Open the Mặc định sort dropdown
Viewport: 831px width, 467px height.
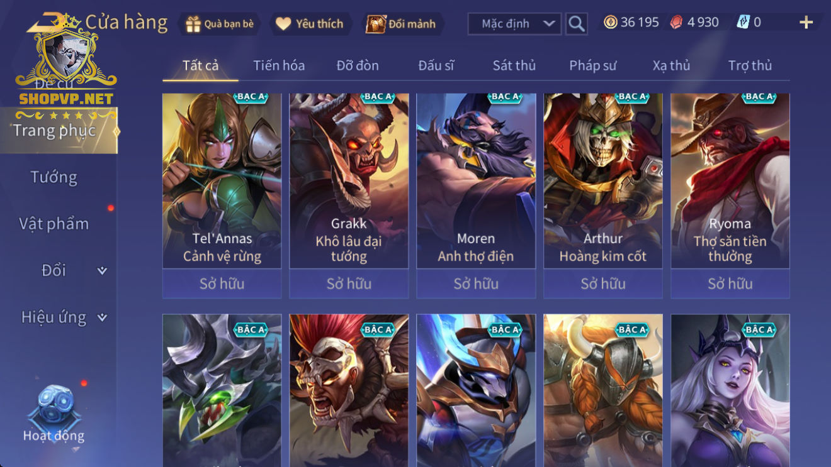point(514,24)
